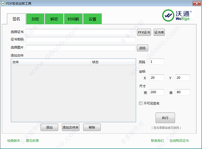202x149 pixels.
Task: Focus the 选择图片 path field
Action: tap(81, 48)
